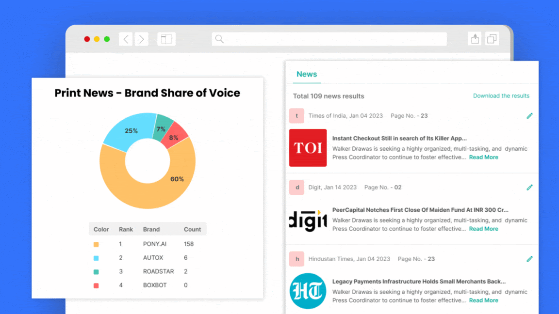Select the AUTOX blue color swatch
The height and width of the screenshot is (314, 559).
[x=96, y=258]
